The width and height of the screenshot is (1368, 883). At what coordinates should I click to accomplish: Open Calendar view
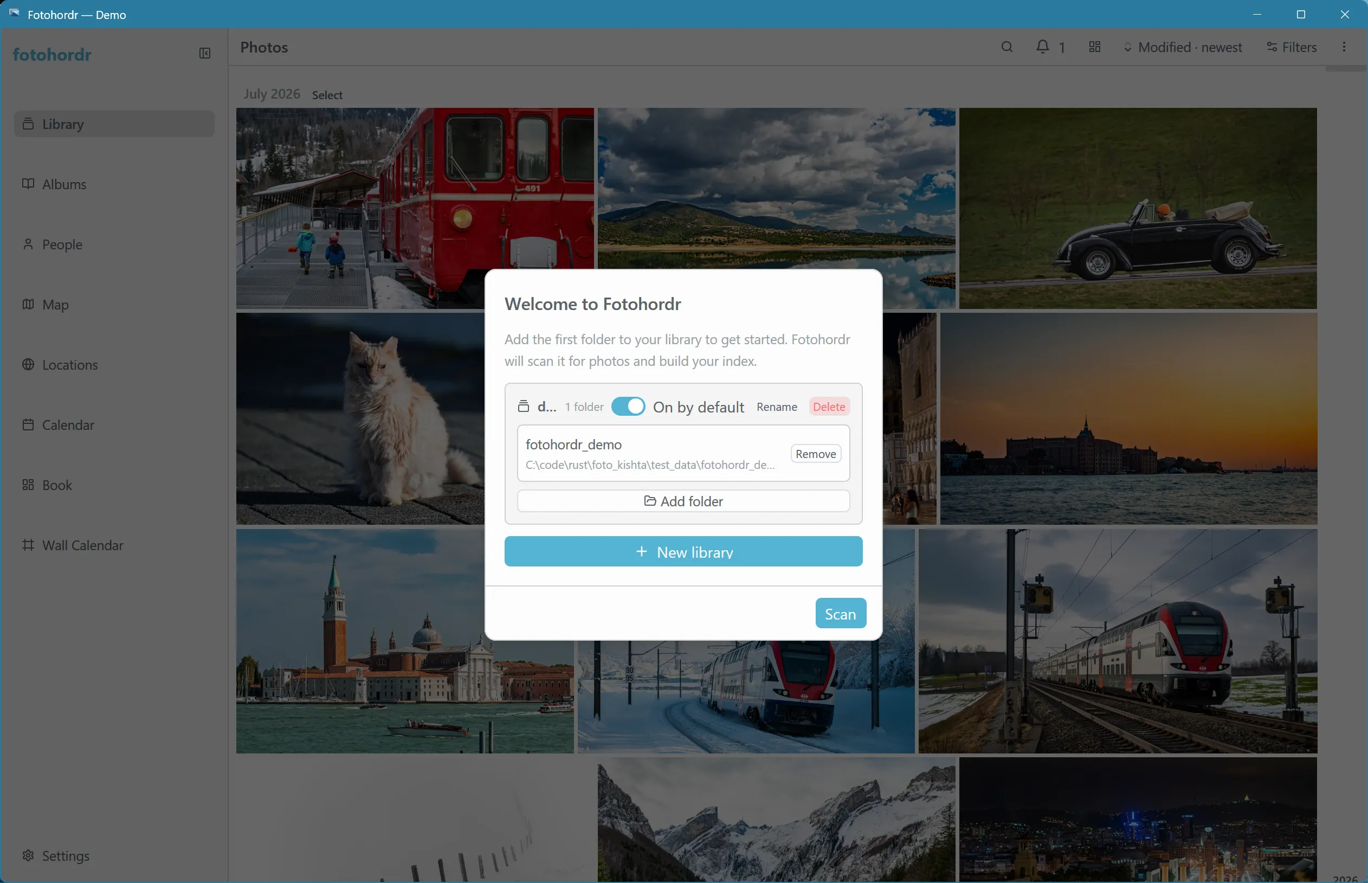[x=114, y=425]
